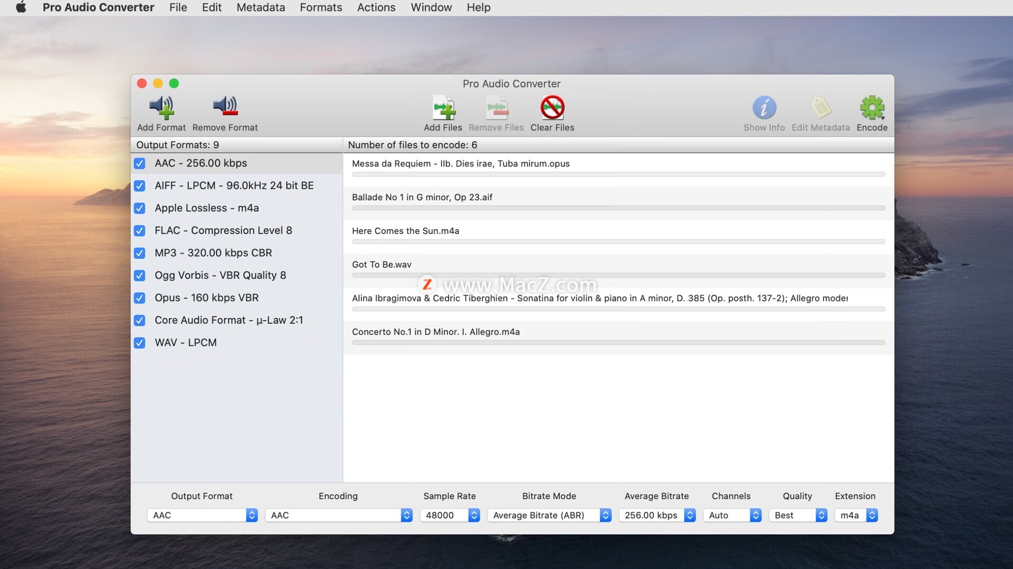The height and width of the screenshot is (569, 1013).
Task: Select Ballade No 1 in G minor.aif
Action: coord(618,203)
